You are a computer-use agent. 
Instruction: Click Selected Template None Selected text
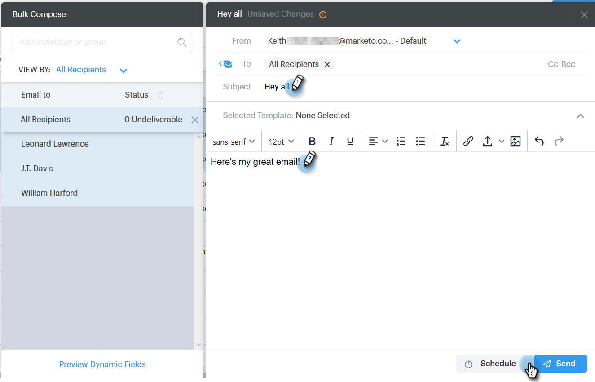coord(286,115)
